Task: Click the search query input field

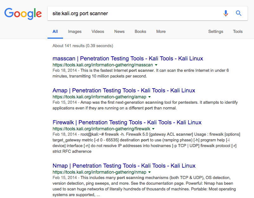Action: coord(133,13)
